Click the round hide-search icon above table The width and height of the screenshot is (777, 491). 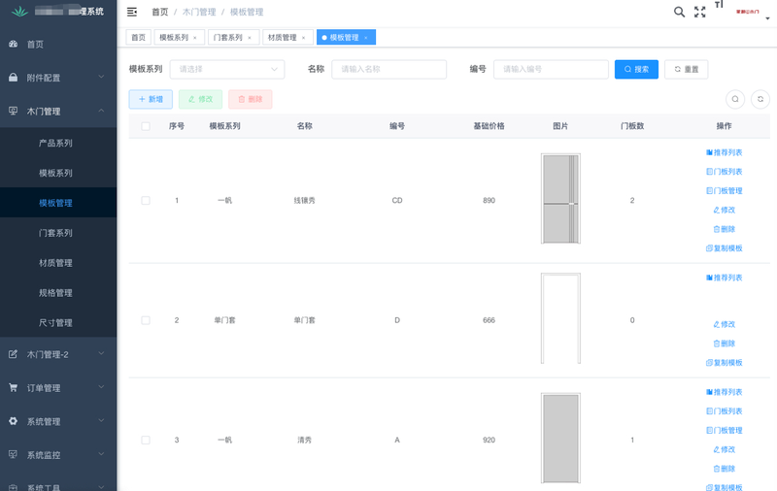[x=735, y=99]
